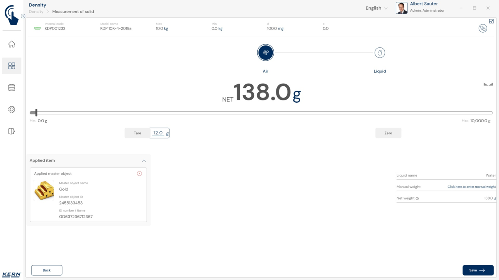Screen dimensions: 499x280
Task: Click the Net weight info icon
Action: (x=417, y=198)
